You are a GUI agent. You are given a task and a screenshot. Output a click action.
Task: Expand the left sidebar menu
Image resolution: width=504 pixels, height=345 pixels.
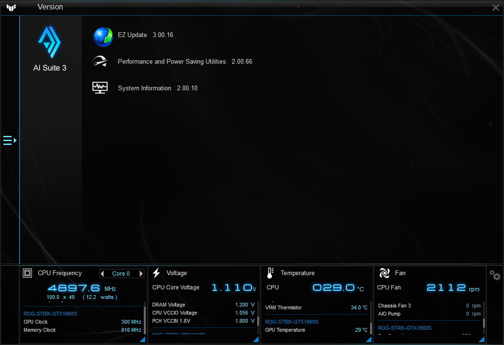coord(9,140)
